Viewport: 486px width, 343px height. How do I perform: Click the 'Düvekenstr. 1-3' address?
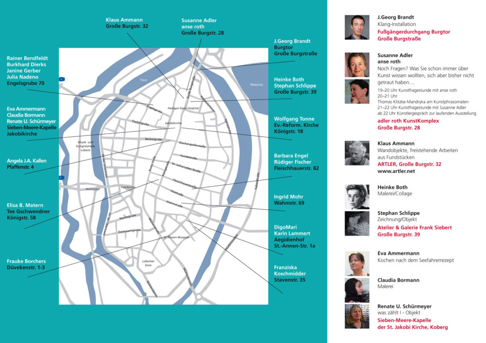coord(26,267)
